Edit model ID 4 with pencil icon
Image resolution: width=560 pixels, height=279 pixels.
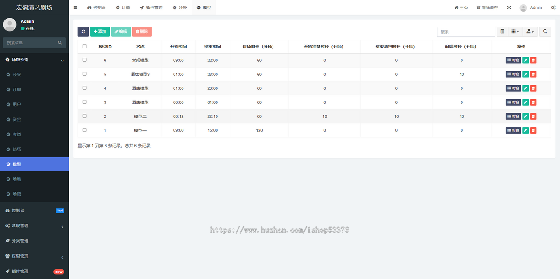click(x=525, y=88)
